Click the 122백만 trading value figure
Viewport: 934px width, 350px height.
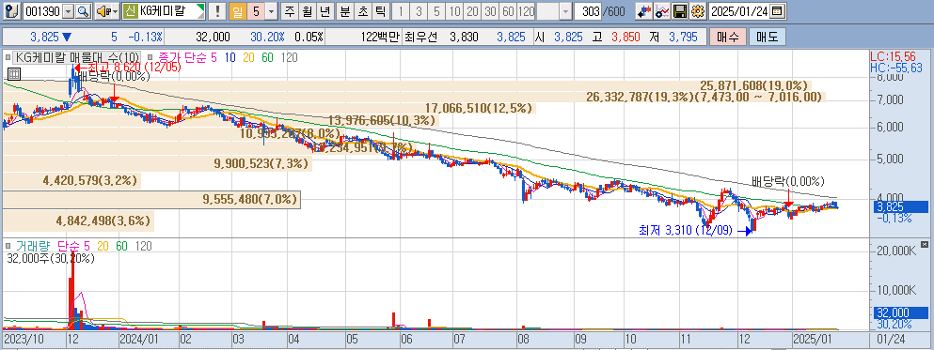[380, 37]
